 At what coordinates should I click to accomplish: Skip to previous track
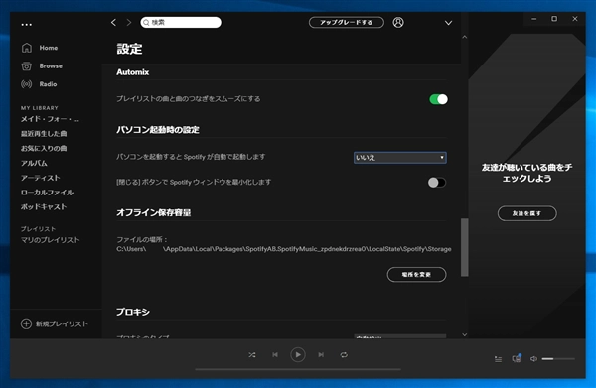(x=275, y=355)
